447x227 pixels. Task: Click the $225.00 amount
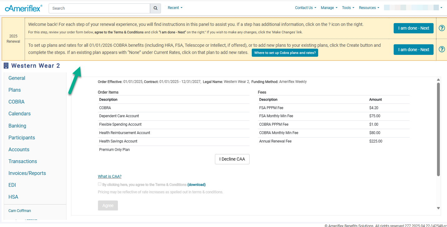376,141
